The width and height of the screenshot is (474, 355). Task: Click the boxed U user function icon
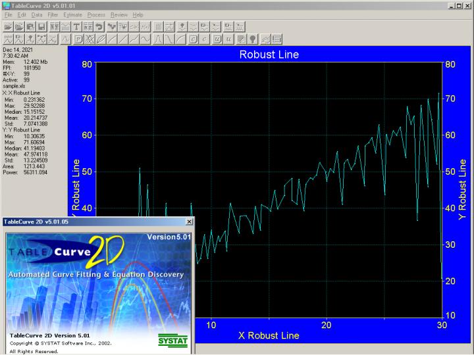point(217,39)
